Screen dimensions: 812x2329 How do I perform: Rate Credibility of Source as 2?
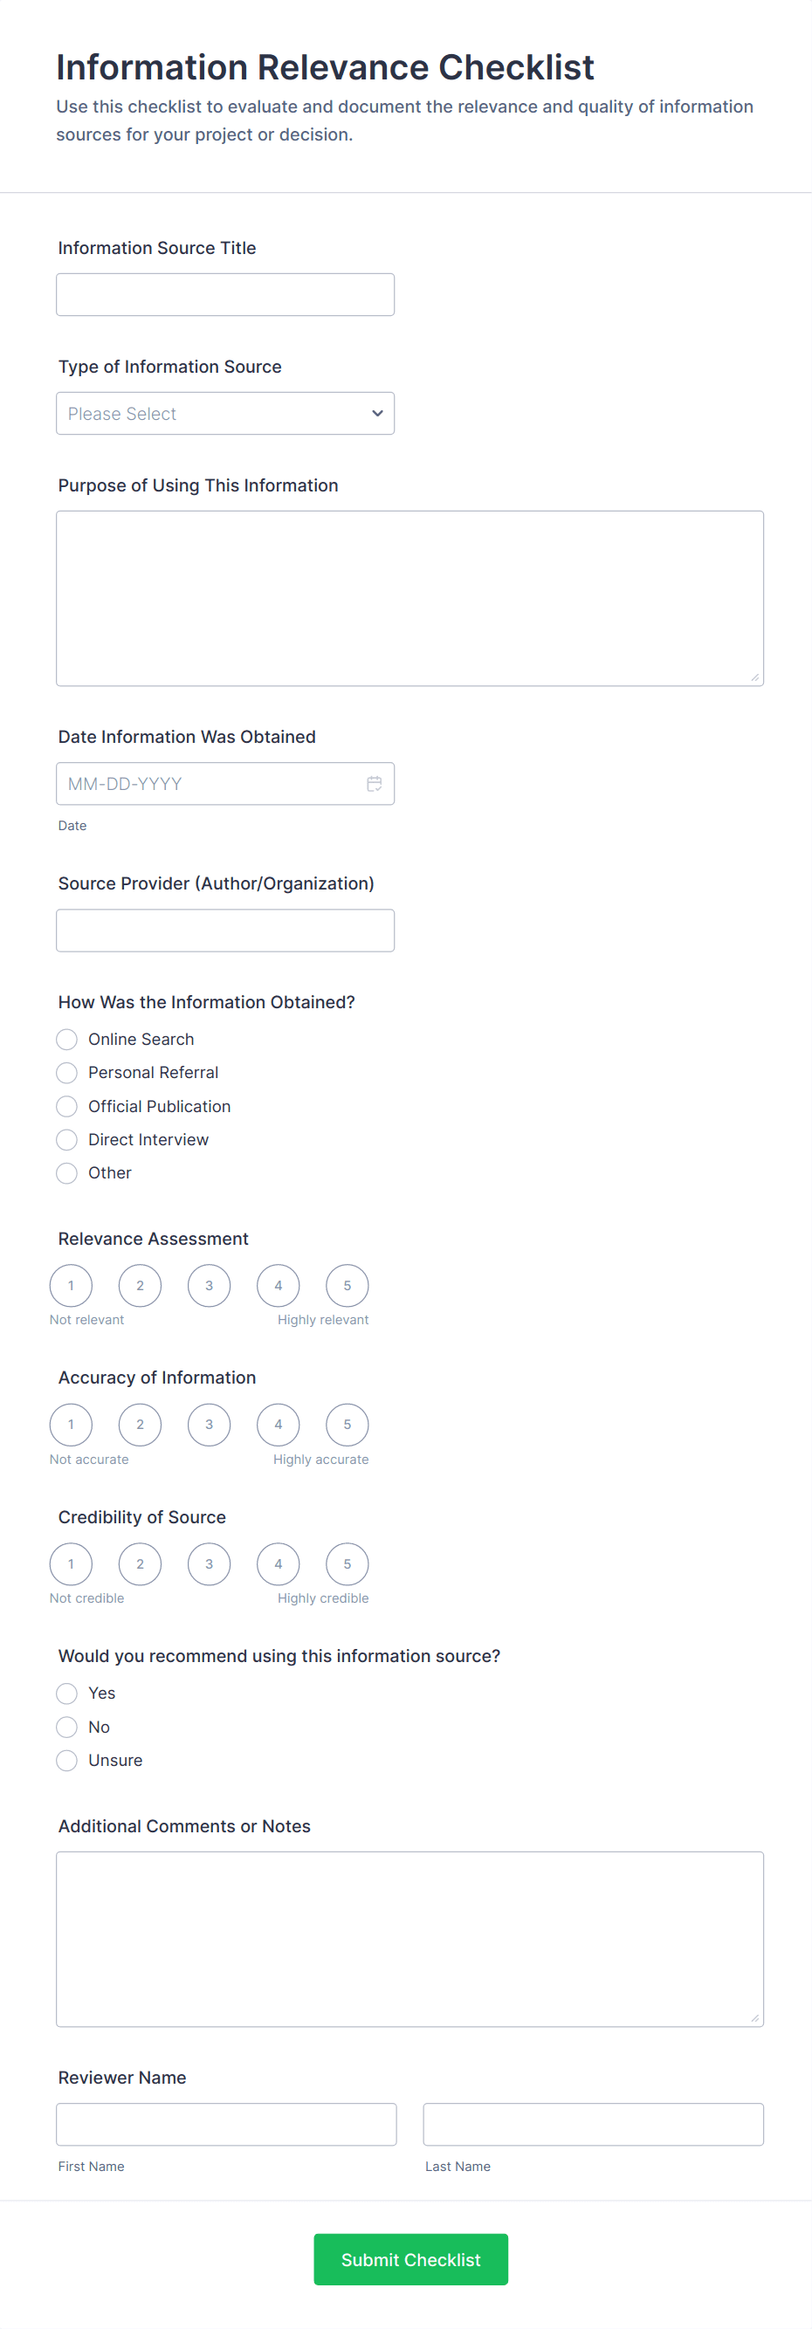[141, 1563]
